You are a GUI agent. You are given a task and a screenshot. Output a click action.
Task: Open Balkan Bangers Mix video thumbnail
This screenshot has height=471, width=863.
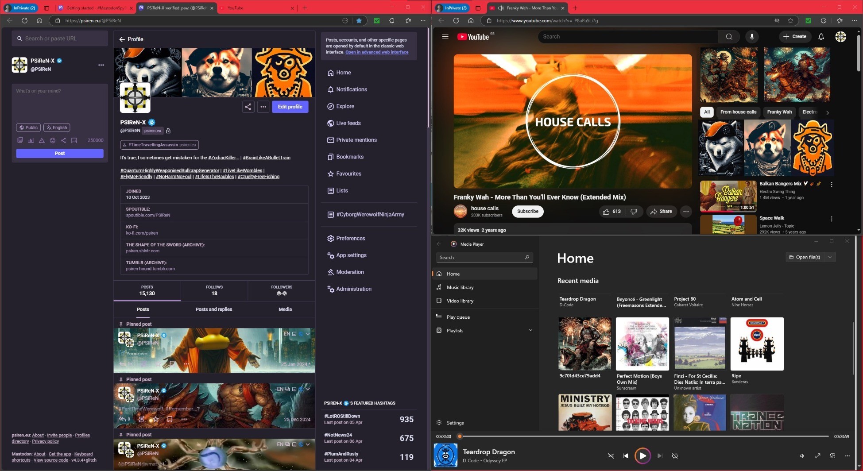click(x=728, y=196)
